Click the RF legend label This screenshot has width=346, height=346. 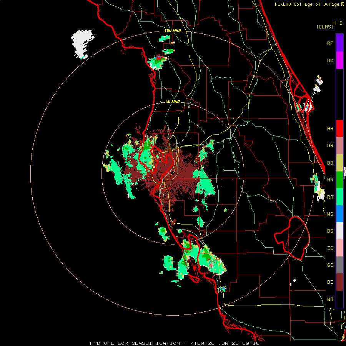coord(330,43)
